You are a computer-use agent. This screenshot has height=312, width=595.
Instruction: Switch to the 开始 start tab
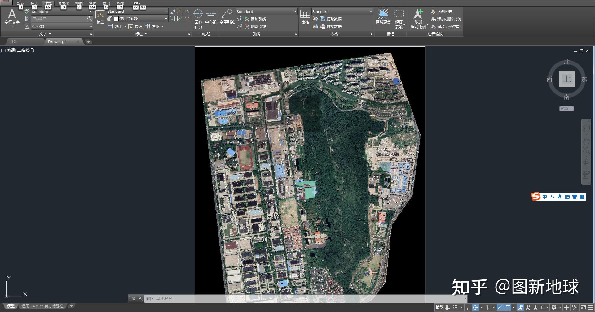coord(14,41)
